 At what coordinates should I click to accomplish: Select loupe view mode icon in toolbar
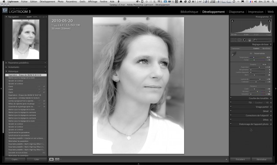point(51,159)
